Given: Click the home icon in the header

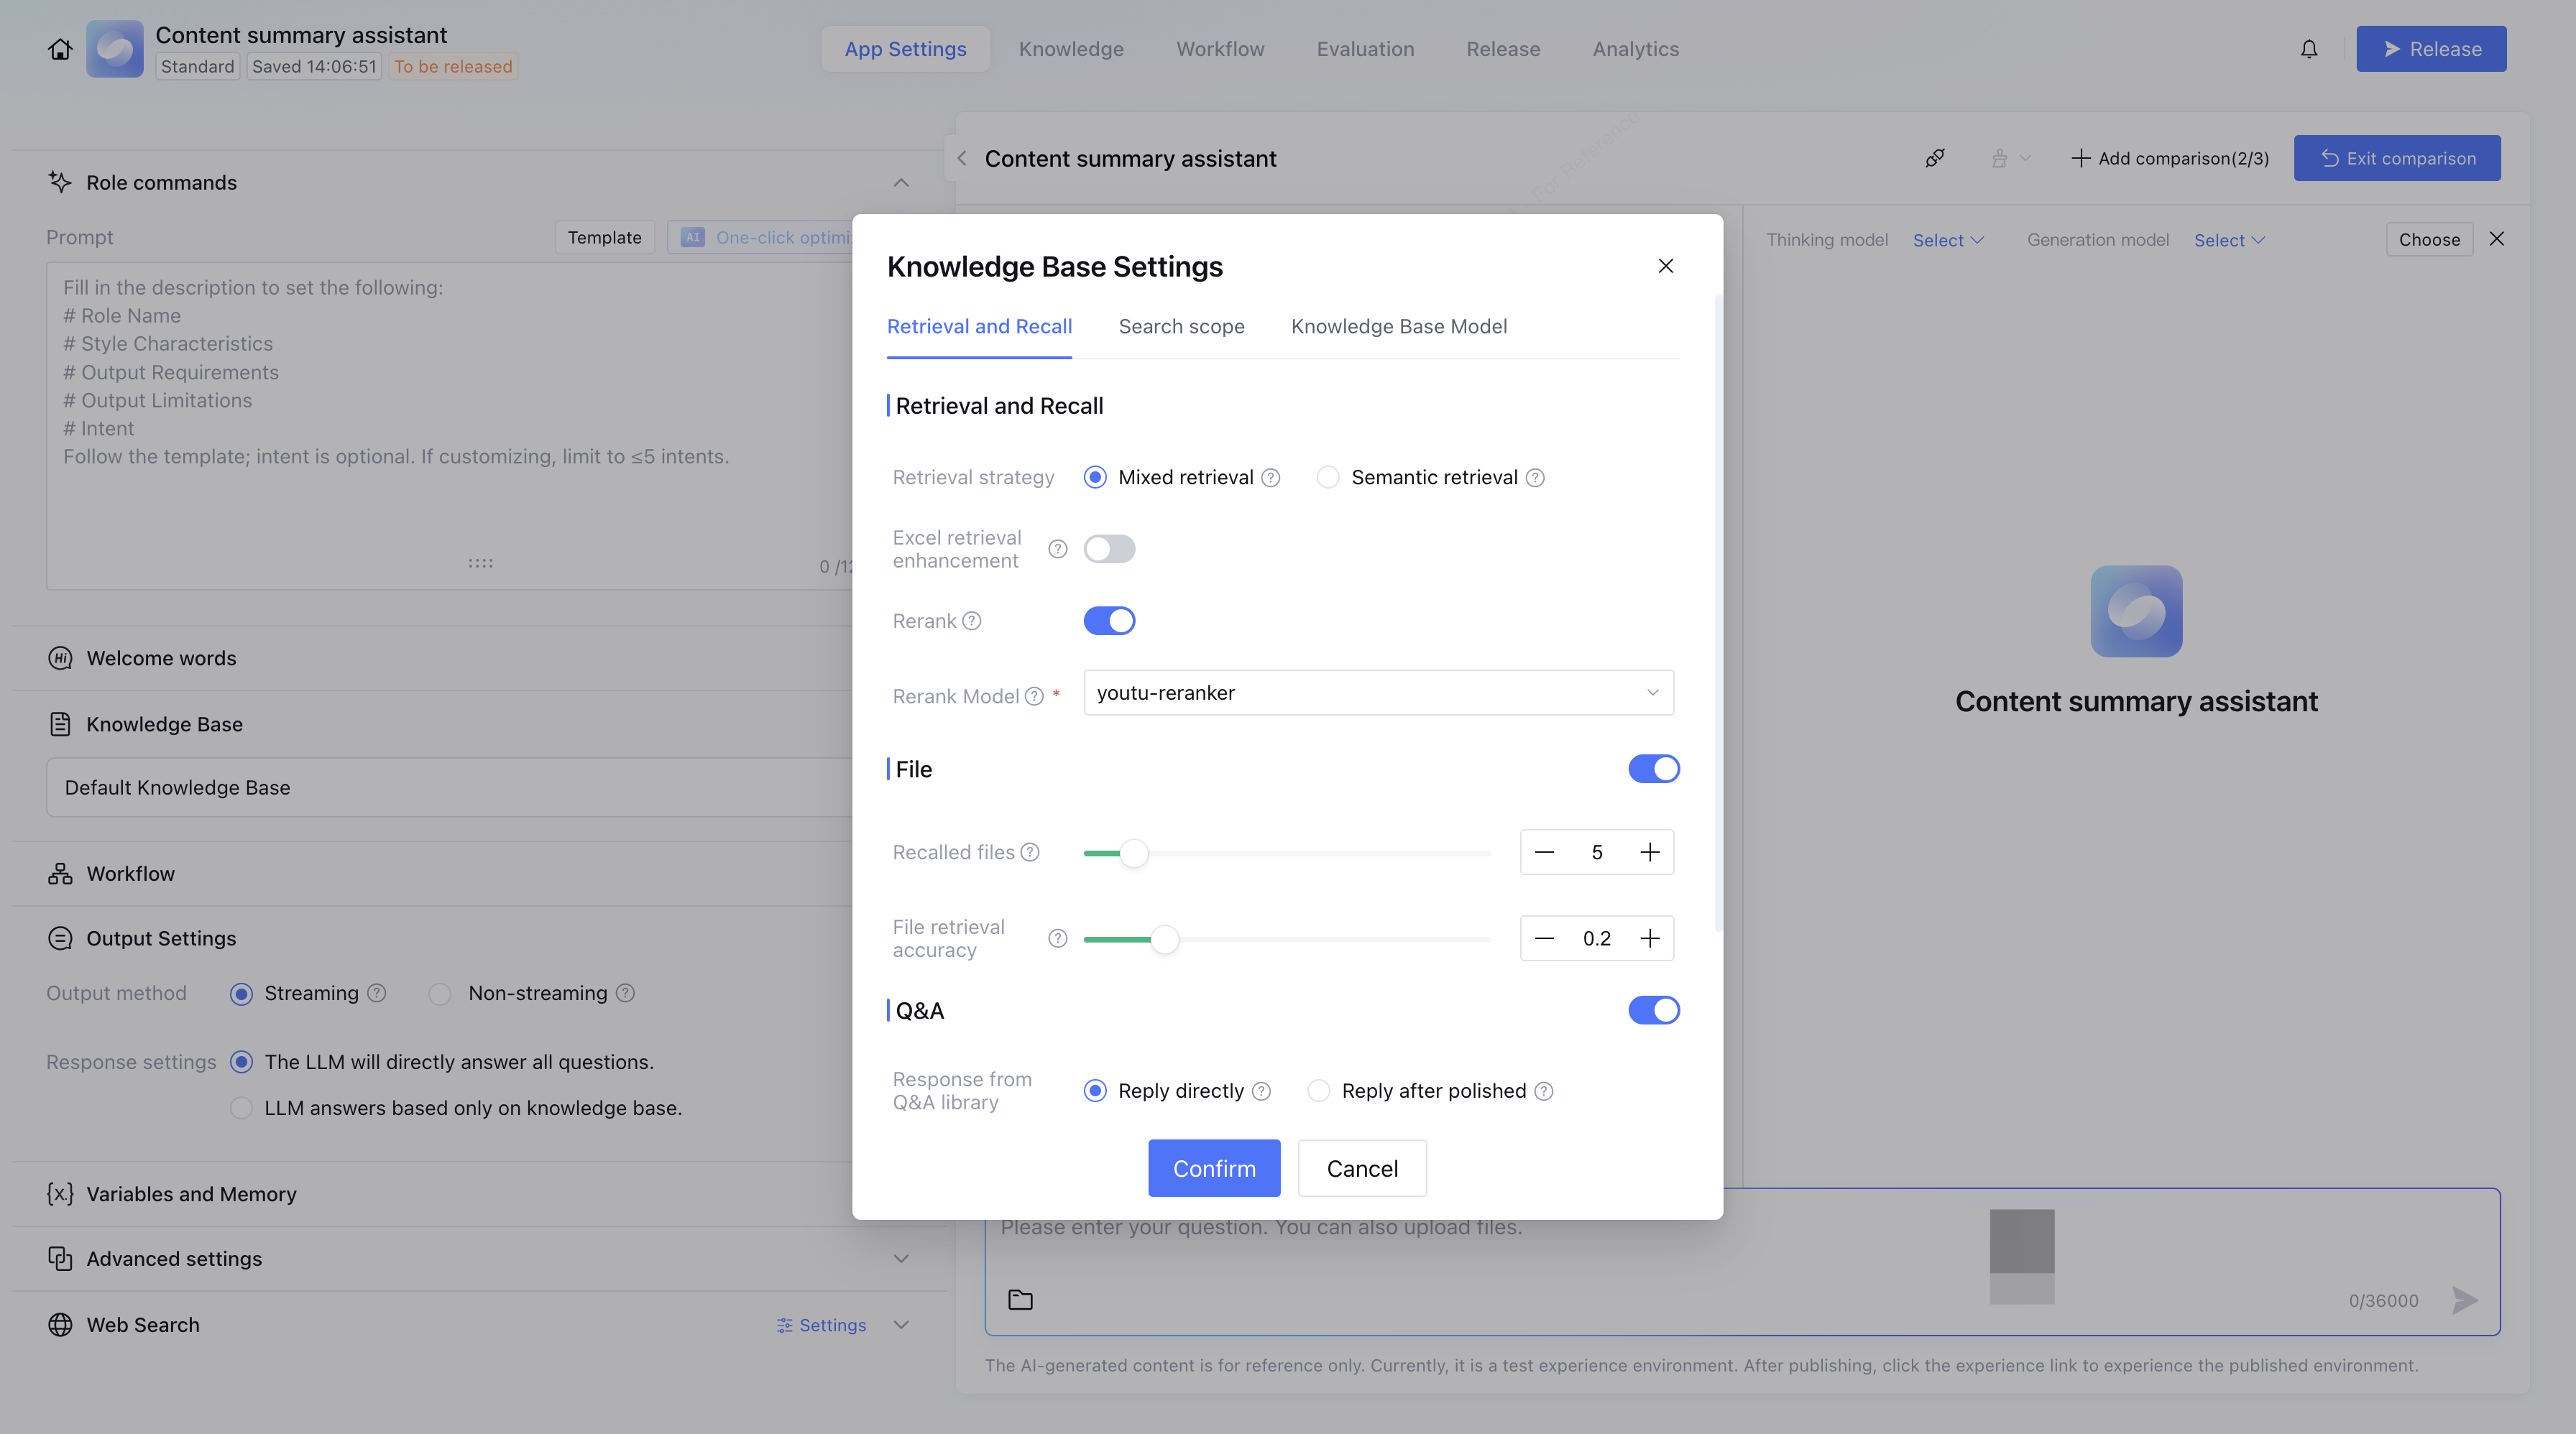Looking at the screenshot, I should 60,49.
